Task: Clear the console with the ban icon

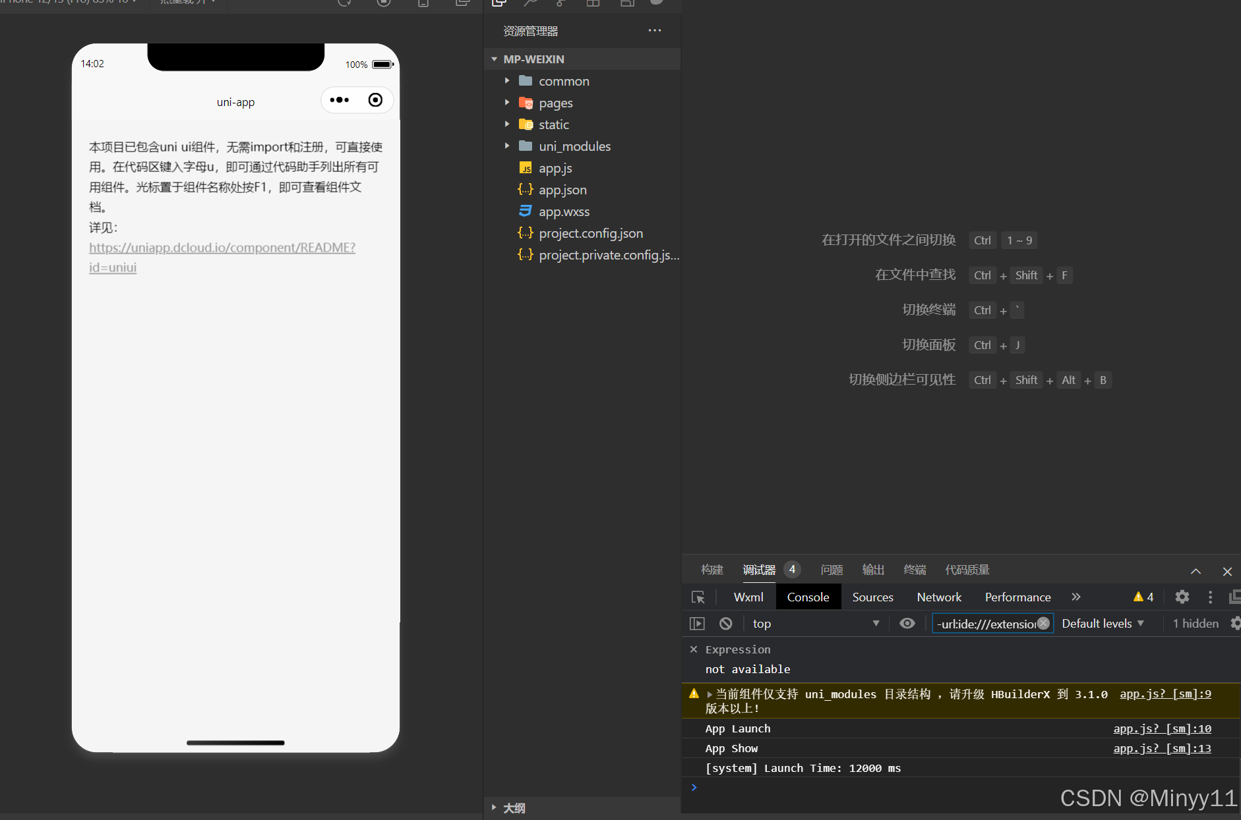Action: 725,624
